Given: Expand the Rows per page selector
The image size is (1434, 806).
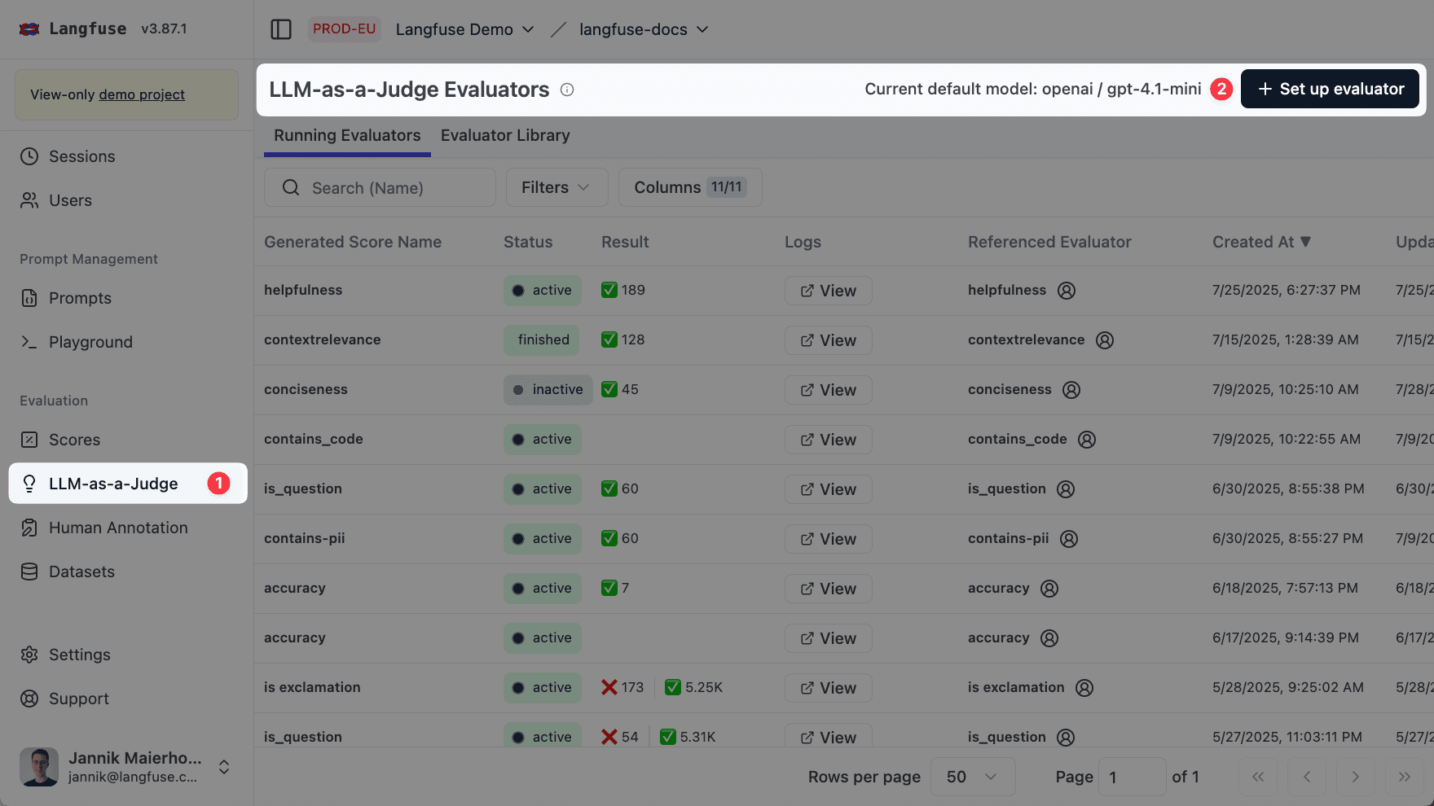Looking at the screenshot, I should click(972, 777).
